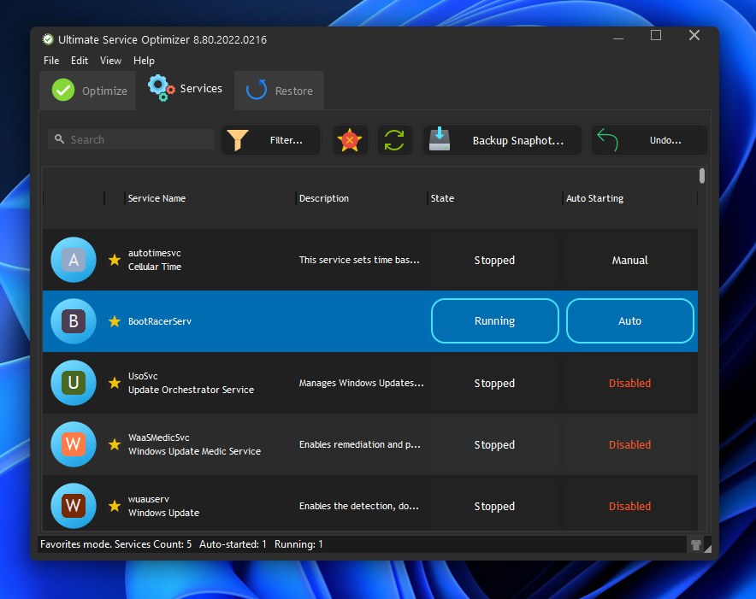Open Auto start type selector for BootRacerServ

pyautogui.click(x=629, y=321)
